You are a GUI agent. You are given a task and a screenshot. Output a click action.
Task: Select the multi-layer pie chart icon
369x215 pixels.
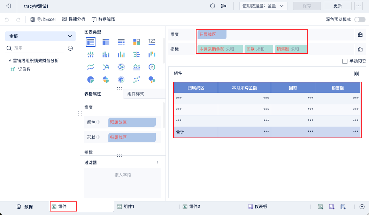click(121, 80)
